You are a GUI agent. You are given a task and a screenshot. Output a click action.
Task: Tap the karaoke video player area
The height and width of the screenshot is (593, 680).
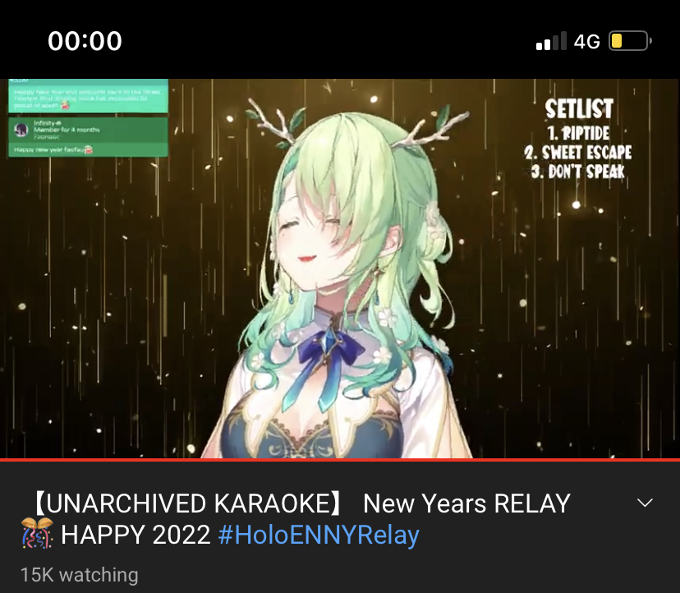[340, 268]
